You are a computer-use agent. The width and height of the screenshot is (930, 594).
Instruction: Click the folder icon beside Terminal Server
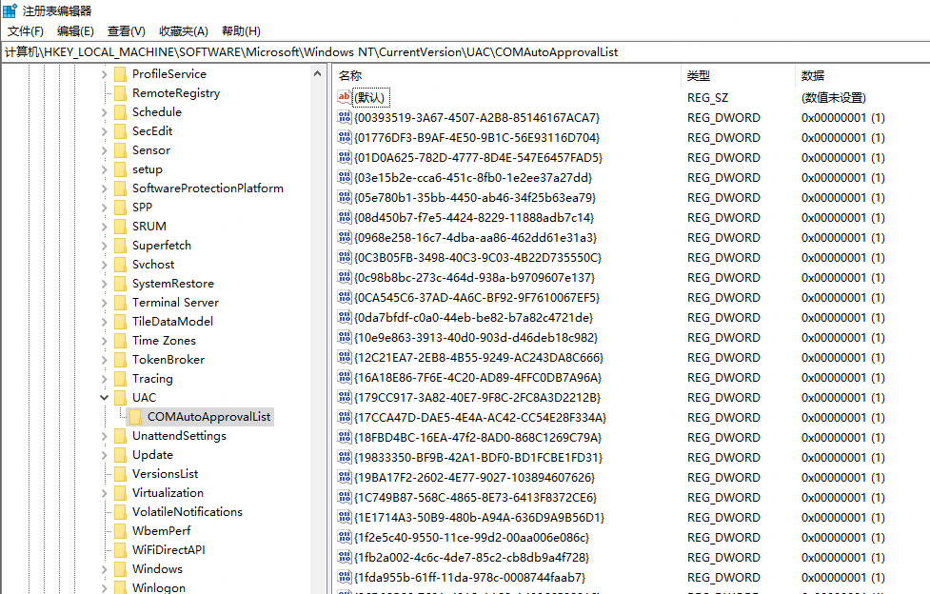coord(120,303)
